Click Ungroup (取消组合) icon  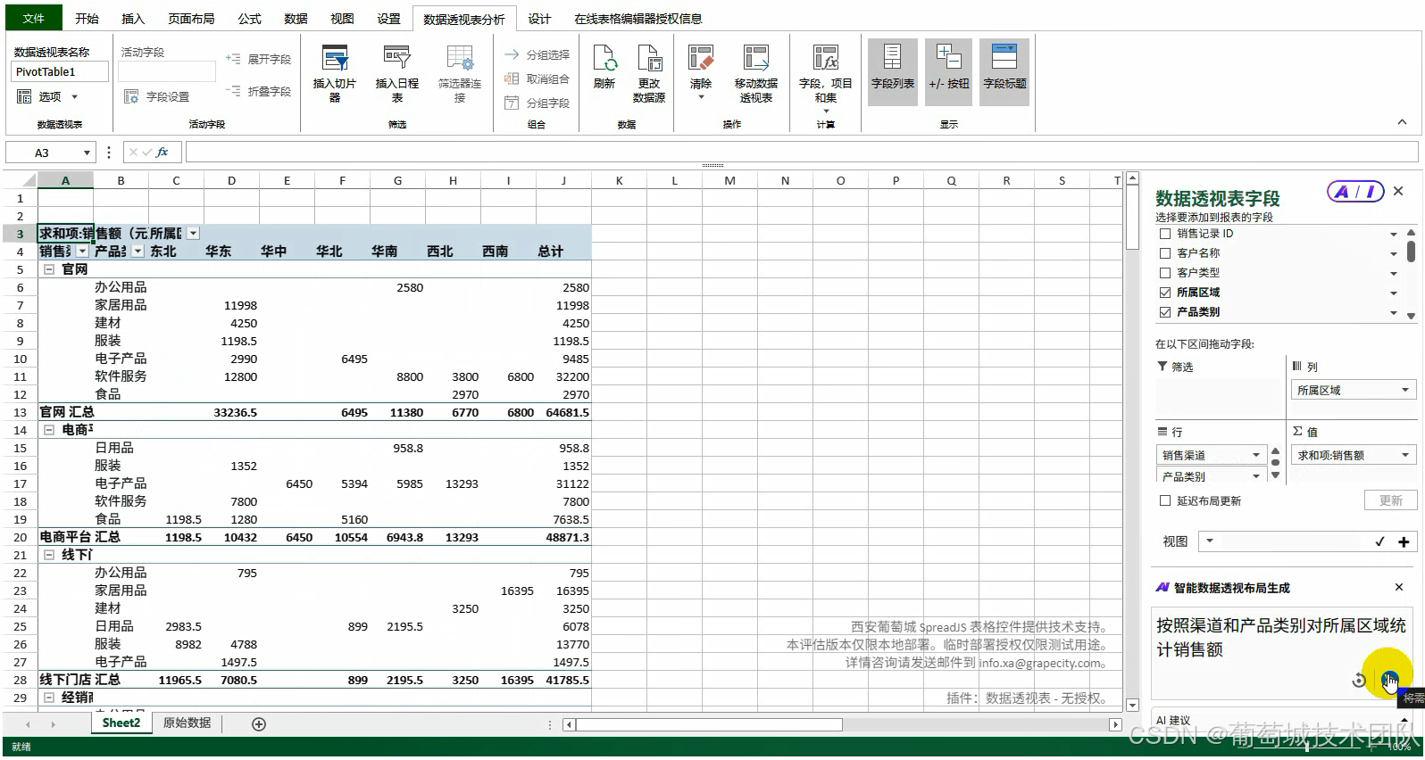click(x=512, y=78)
